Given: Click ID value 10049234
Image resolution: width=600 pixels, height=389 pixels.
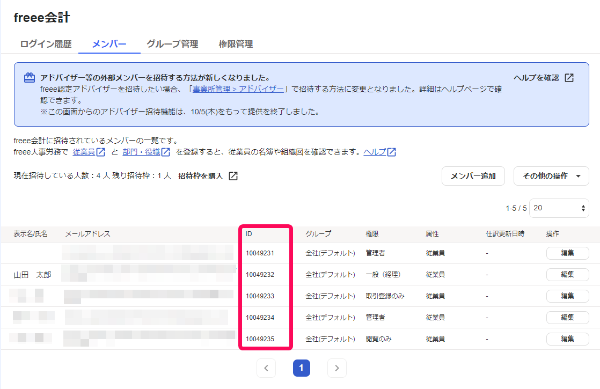Looking at the screenshot, I should click(x=260, y=318).
